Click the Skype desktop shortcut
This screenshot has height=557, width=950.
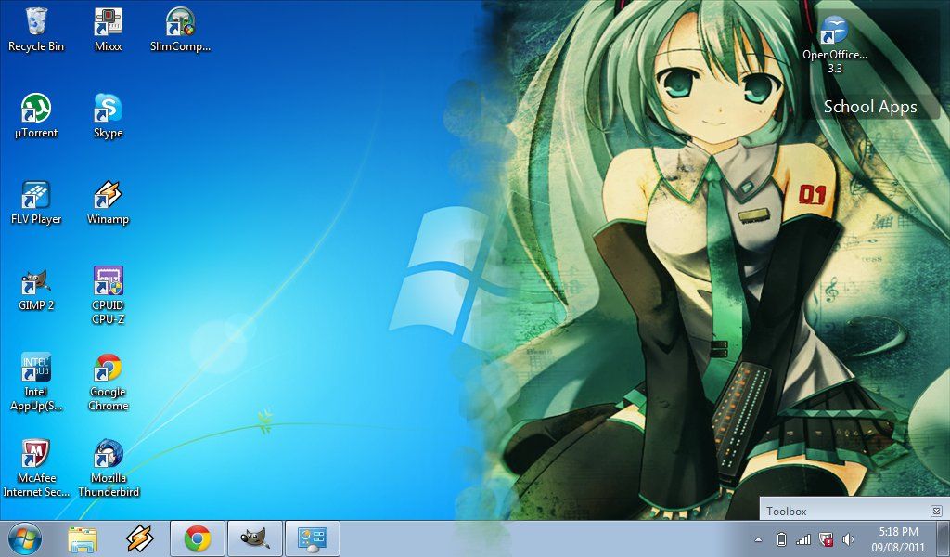pyautogui.click(x=108, y=116)
